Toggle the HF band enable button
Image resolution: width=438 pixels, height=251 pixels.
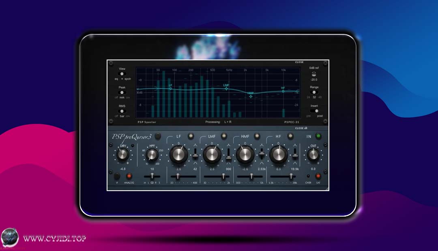pos(290,136)
